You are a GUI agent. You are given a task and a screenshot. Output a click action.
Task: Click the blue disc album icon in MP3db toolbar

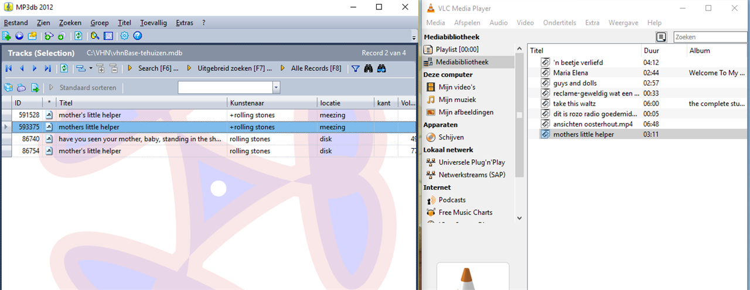[x=108, y=36]
